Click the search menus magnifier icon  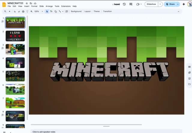tap(5, 11)
